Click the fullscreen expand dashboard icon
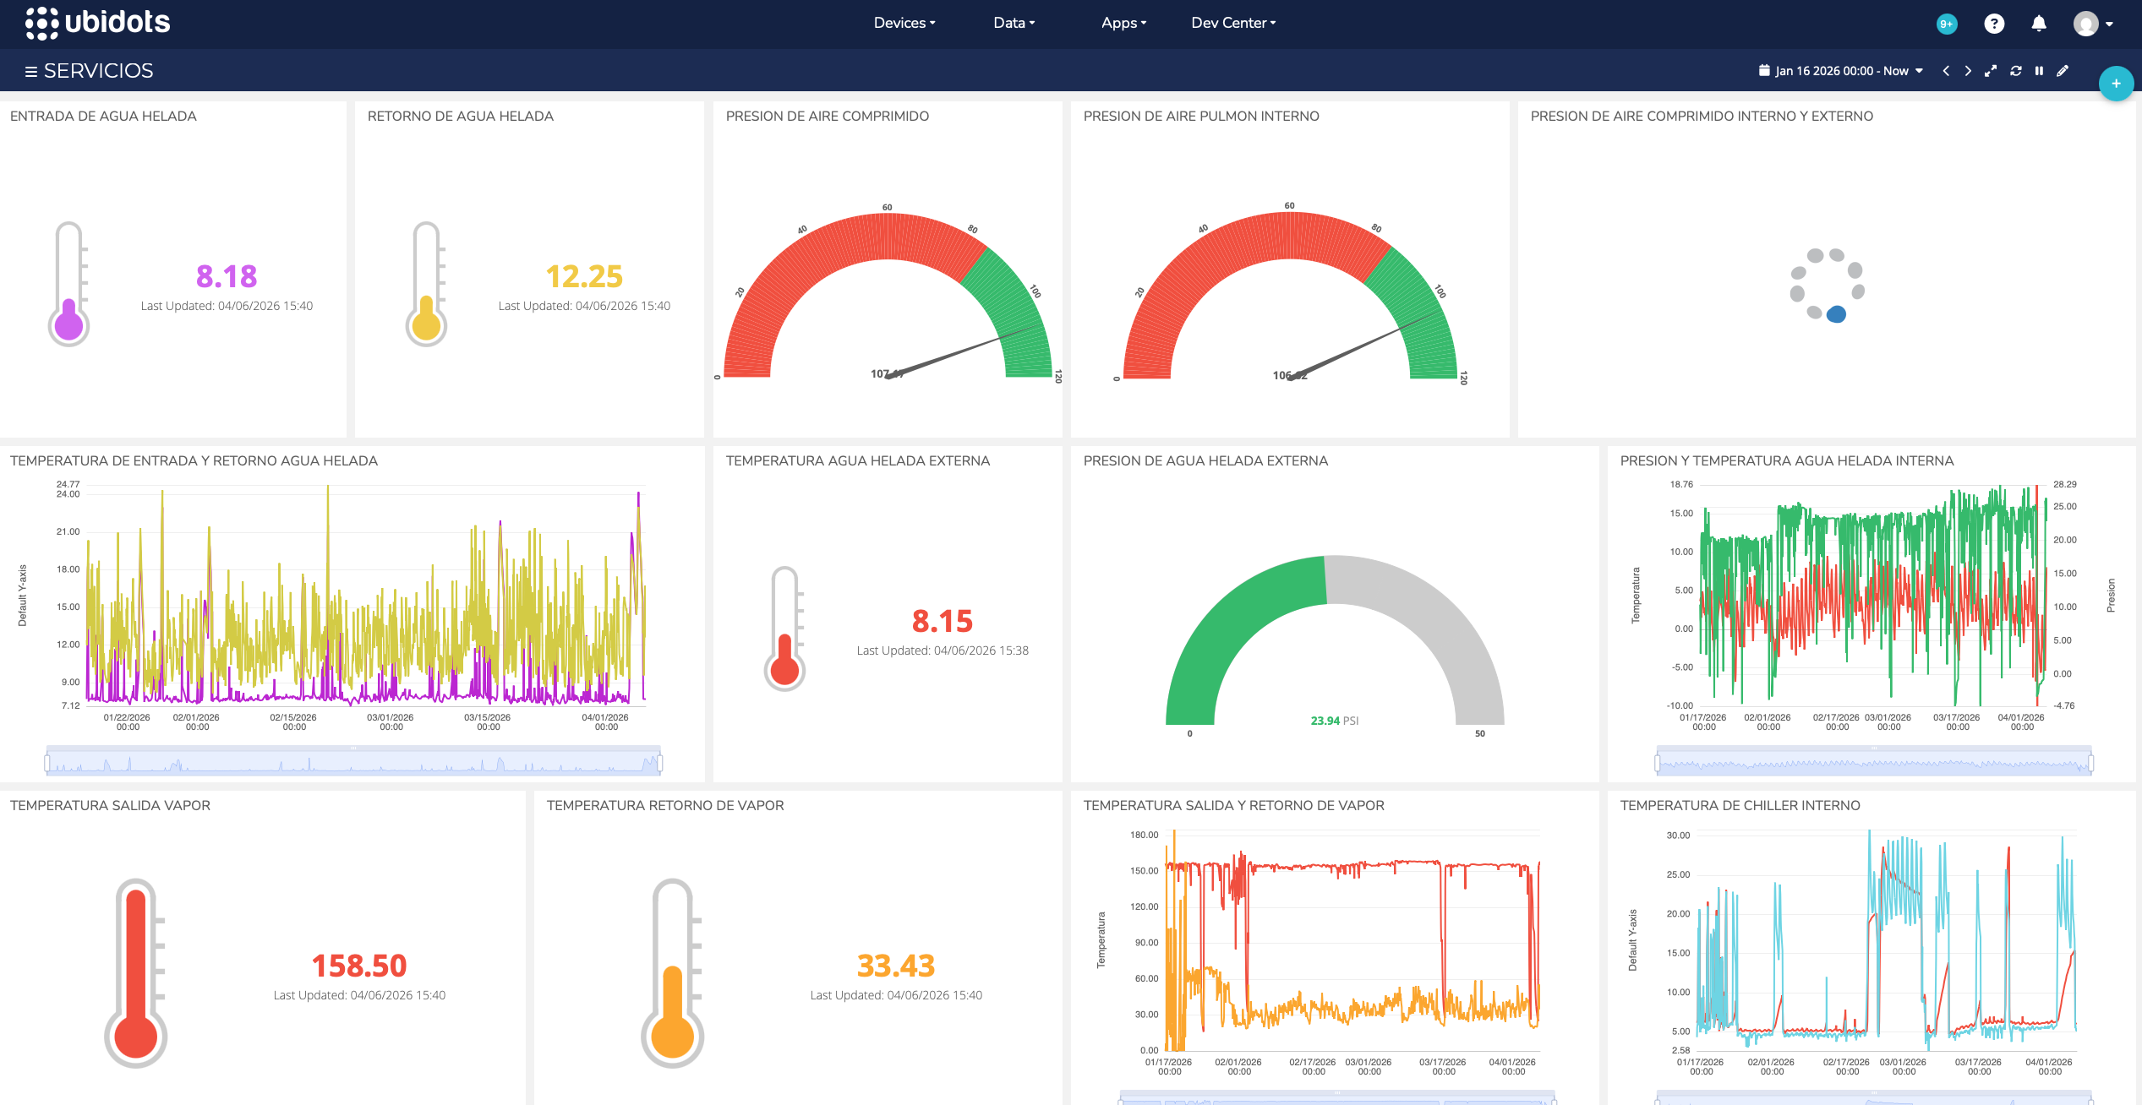This screenshot has width=2142, height=1105. (x=1991, y=71)
